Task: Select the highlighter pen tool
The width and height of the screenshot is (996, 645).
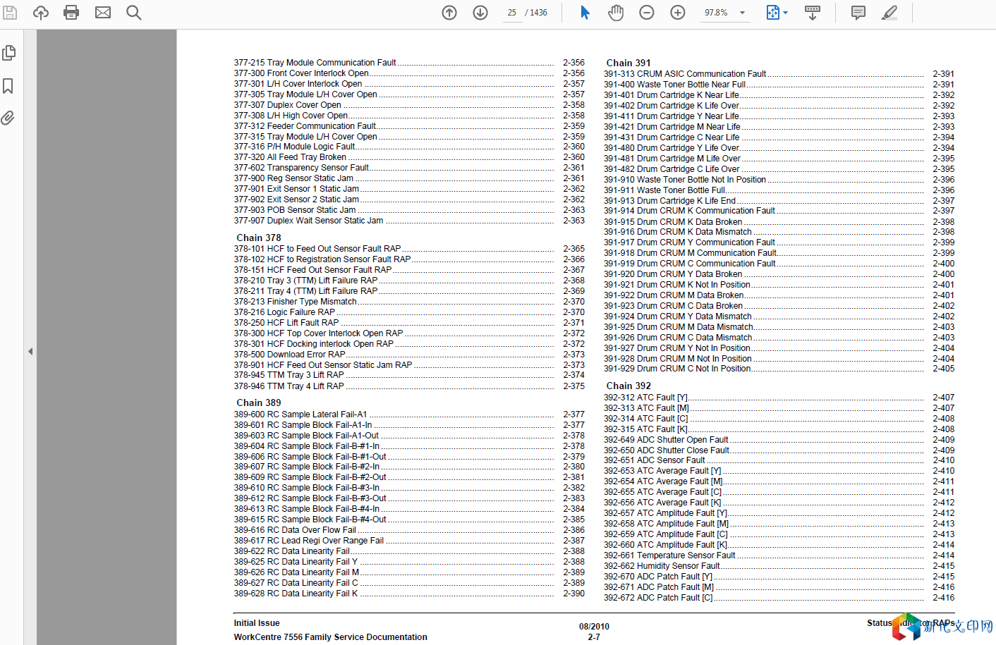Action: tap(889, 13)
